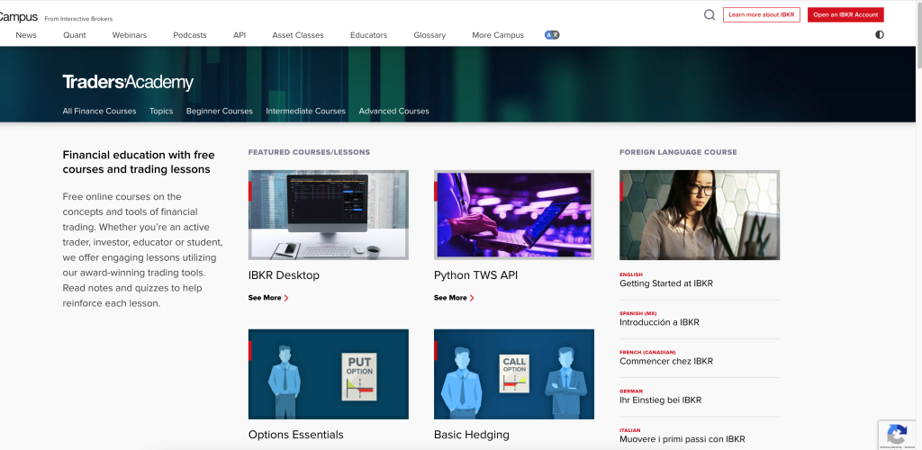Click Learn more about IBKR button

click(x=761, y=14)
